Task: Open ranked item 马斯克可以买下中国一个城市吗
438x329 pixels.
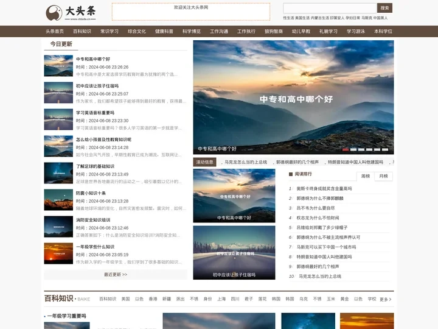Action: click(x=326, y=247)
